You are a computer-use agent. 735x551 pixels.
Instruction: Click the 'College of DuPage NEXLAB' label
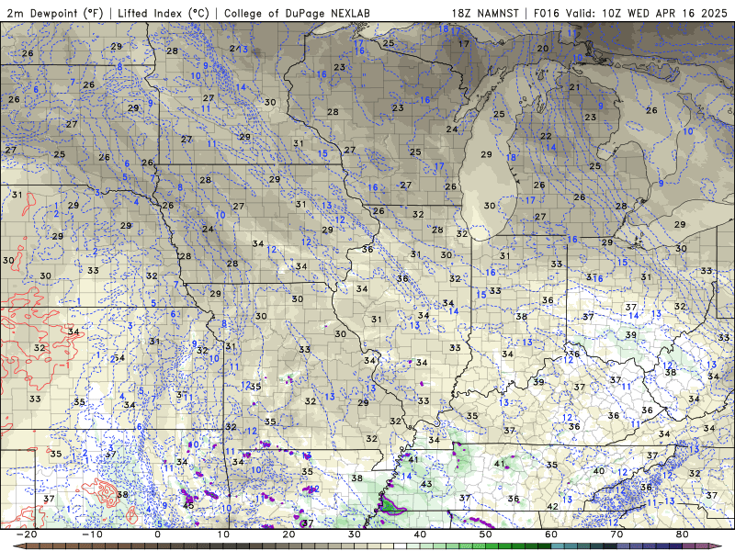(297, 13)
